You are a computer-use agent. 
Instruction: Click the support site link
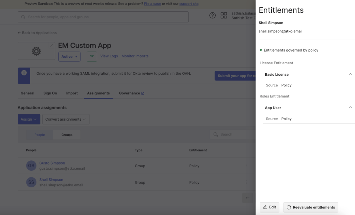tap(189, 3)
